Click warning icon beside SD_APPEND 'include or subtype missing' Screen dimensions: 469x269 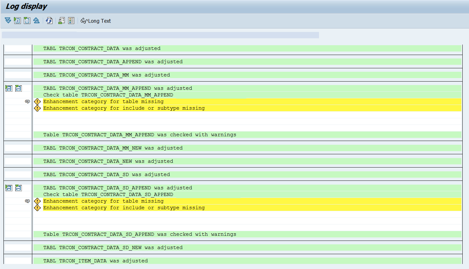coord(37,208)
